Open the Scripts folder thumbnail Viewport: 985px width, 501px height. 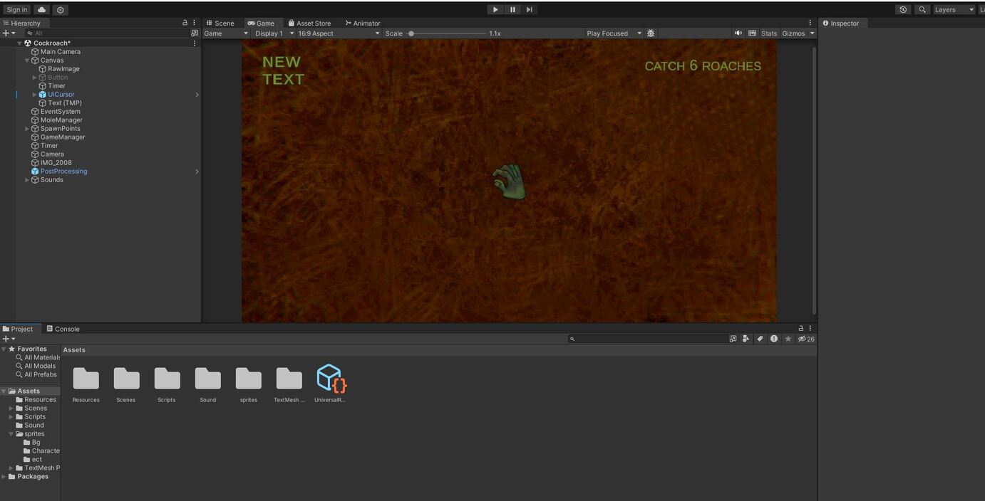point(167,379)
